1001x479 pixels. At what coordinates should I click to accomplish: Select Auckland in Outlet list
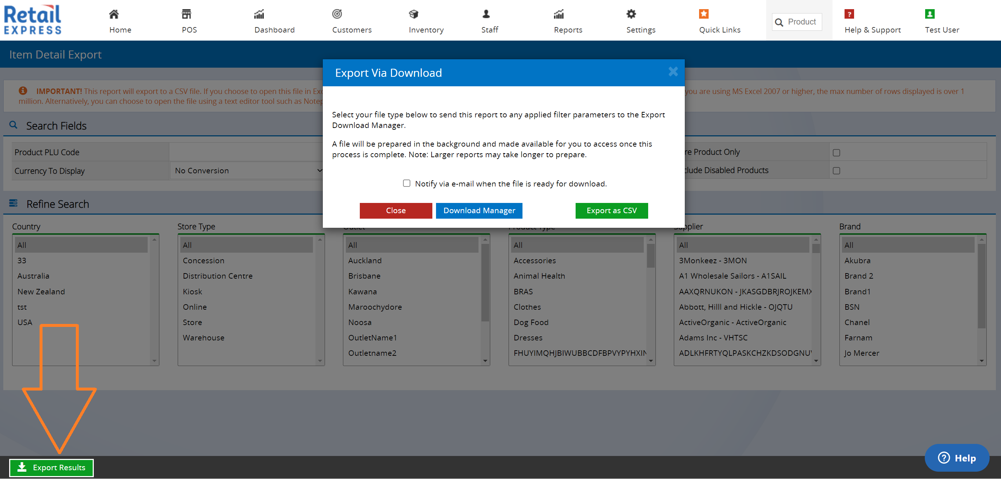[x=411, y=261]
